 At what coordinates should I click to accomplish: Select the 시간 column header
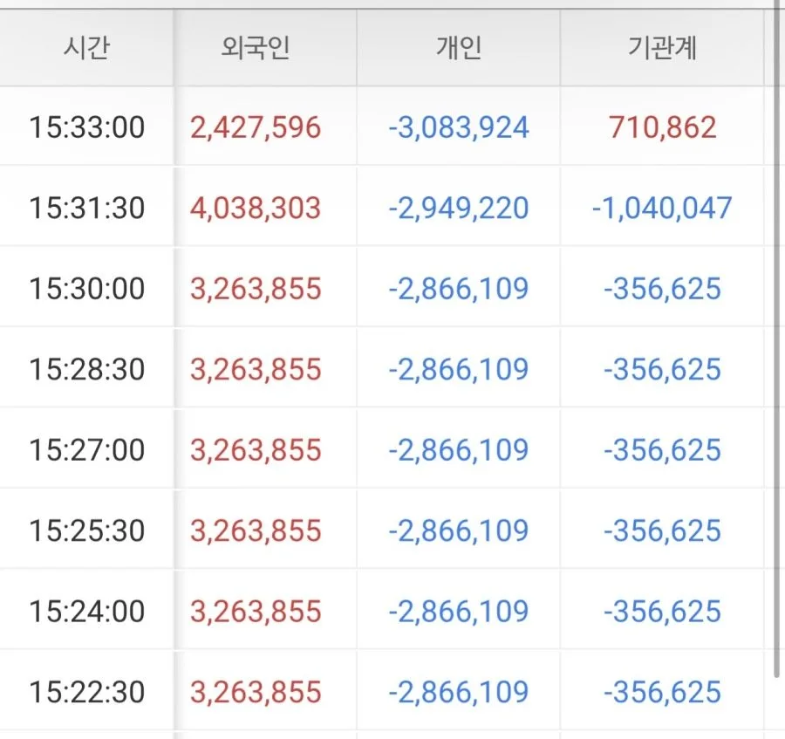point(86,48)
